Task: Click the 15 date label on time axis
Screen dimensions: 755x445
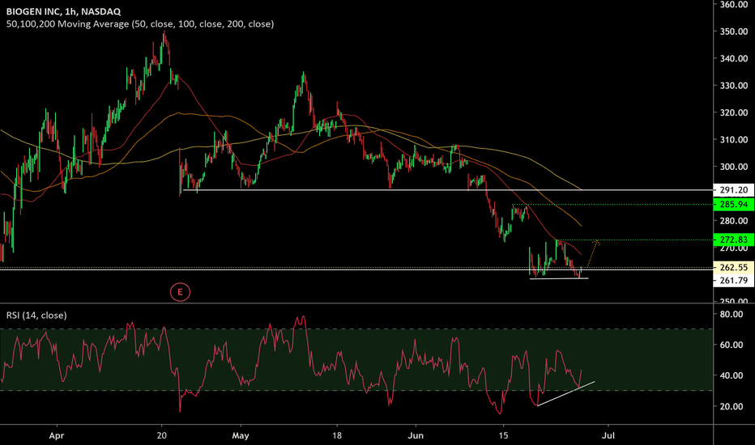Action: click(x=503, y=436)
